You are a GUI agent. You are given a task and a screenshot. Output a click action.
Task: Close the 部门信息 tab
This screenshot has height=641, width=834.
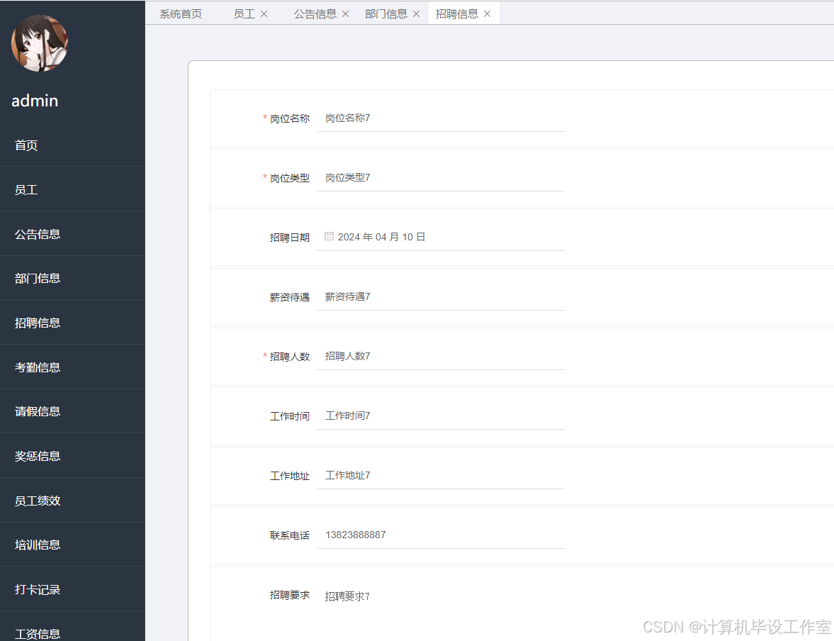(x=416, y=14)
